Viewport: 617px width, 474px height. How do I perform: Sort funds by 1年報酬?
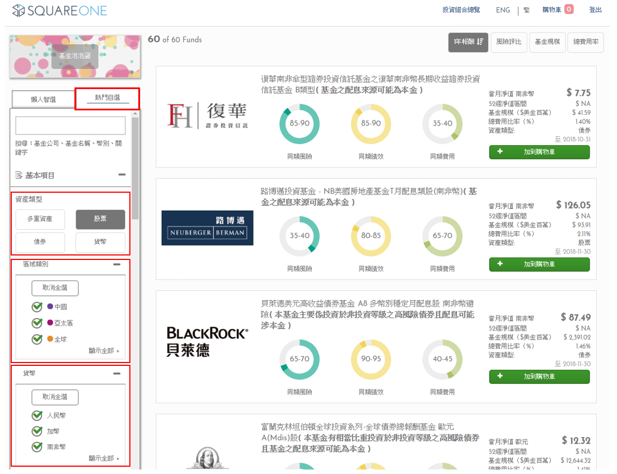point(468,42)
